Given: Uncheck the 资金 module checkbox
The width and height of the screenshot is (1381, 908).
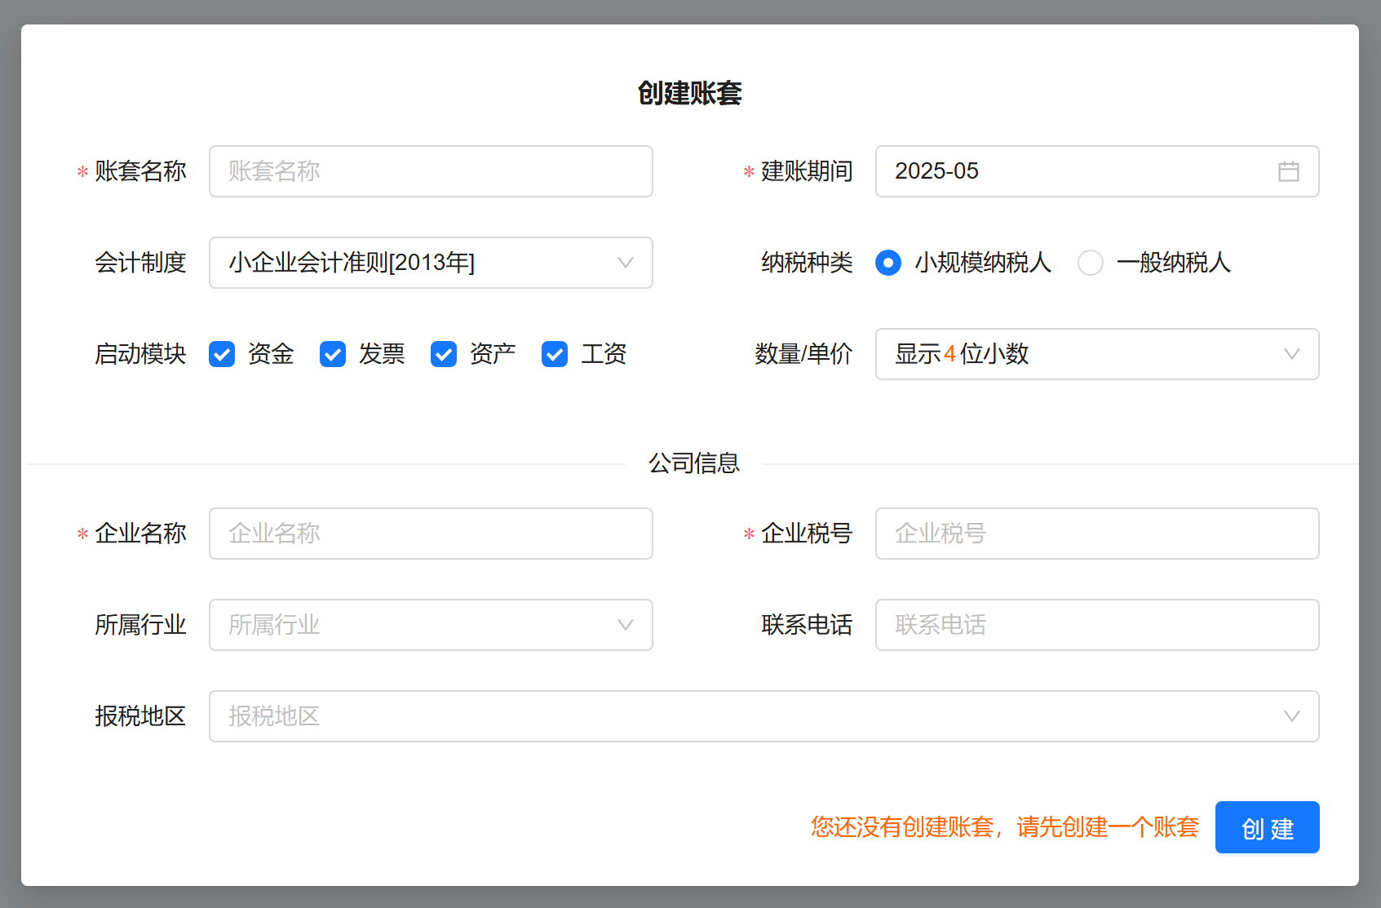Looking at the screenshot, I should [x=222, y=354].
